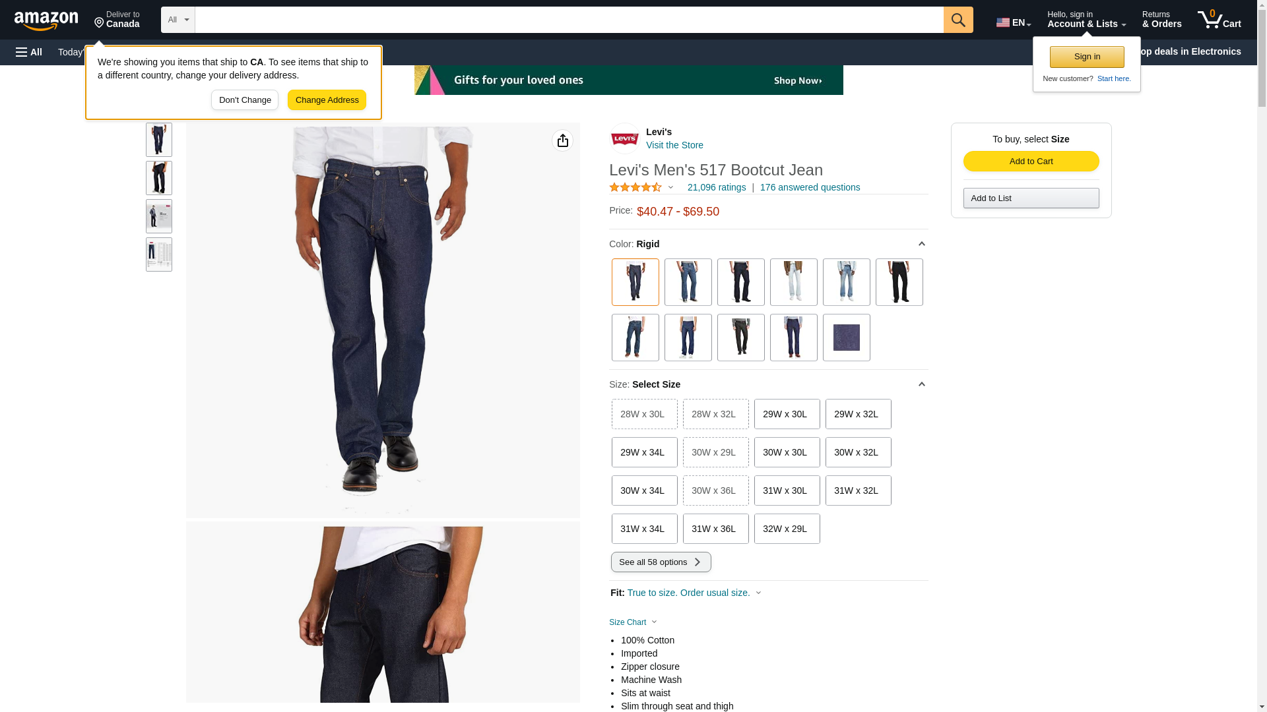Click the star rating icon

tap(635, 188)
